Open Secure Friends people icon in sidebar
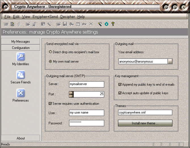Viewport: 190px width, 148px height. (x=21, y=75)
